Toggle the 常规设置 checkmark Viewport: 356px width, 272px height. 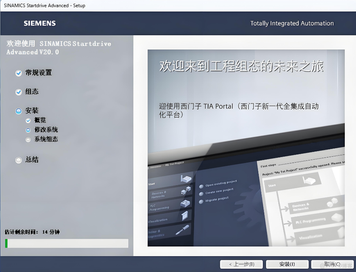click(x=18, y=73)
